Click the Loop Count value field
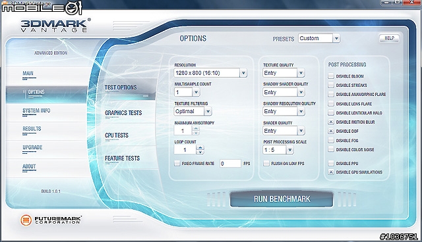The width and height of the screenshot is (422, 242). pos(185,150)
